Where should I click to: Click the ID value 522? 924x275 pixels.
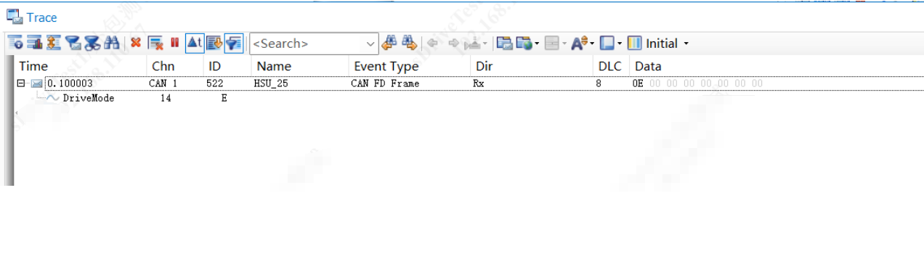[x=214, y=83]
